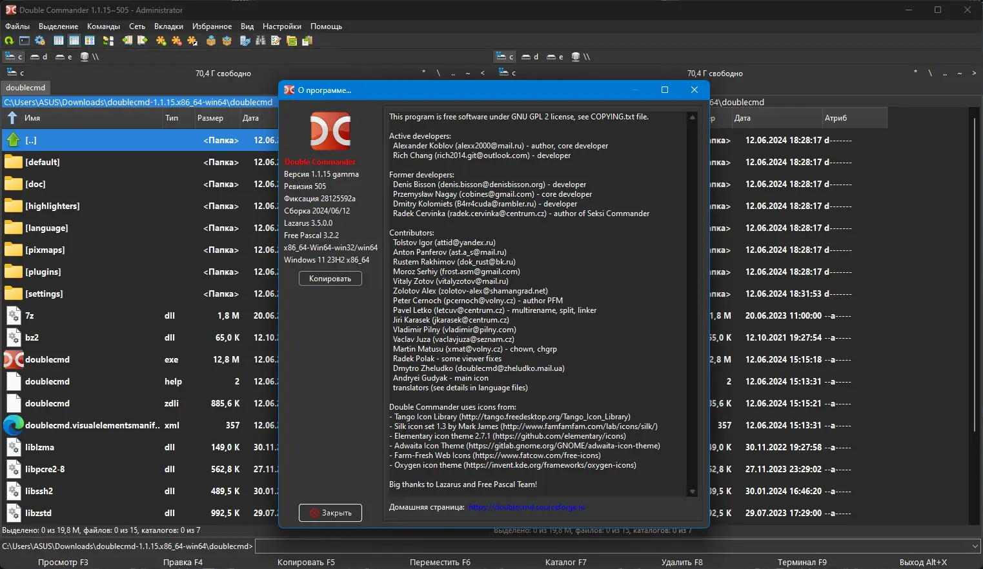Click Правка F4 function button

[x=183, y=563]
